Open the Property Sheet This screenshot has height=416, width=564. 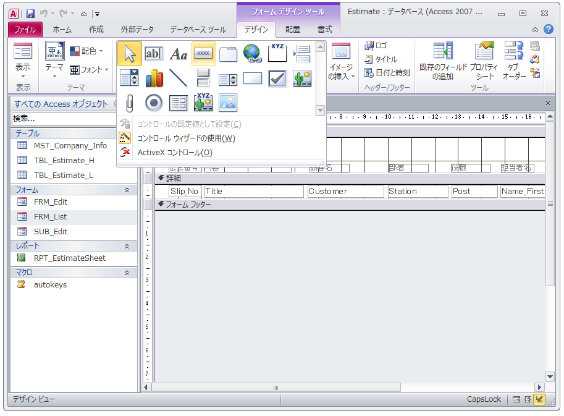pyautogui.click(x=484, y=61)
